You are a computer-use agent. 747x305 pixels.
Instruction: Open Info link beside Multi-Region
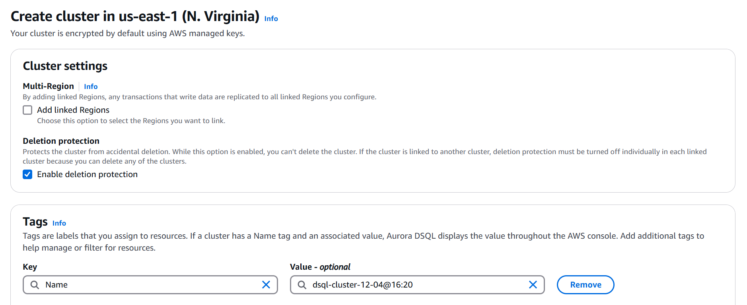coord(91,87)
